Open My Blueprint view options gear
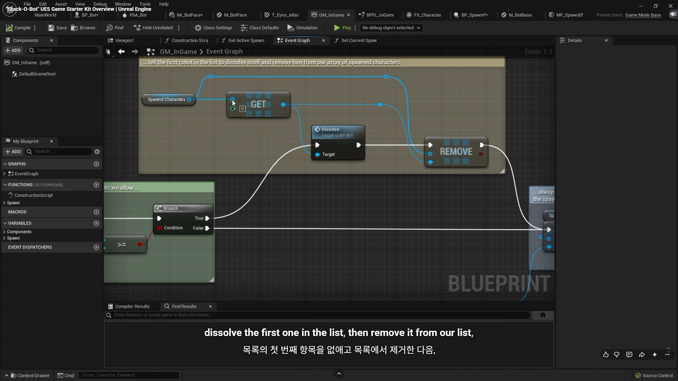The height and width of the screenshot is (381, 678). click(97, 152)
